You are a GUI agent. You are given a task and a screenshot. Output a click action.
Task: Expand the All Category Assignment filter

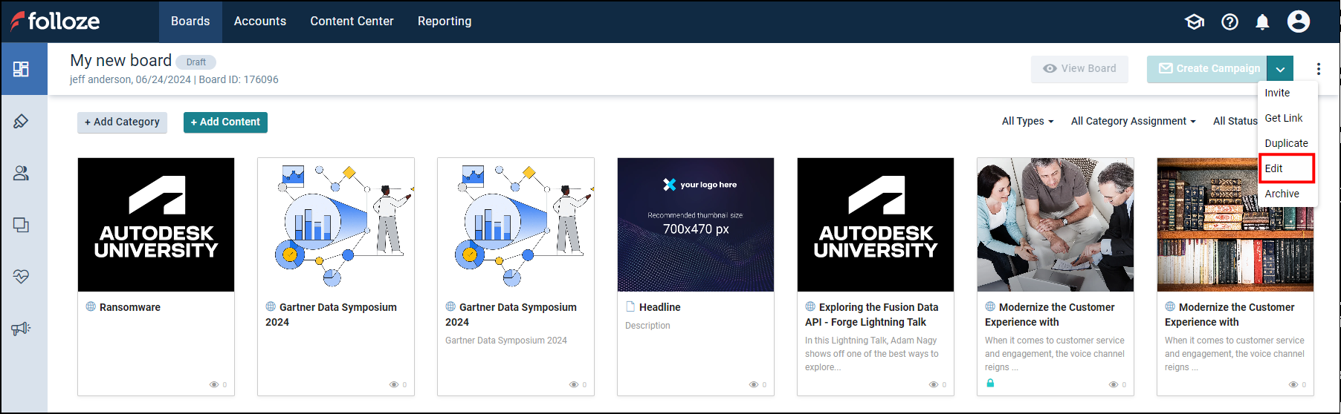click(1133, 121)
